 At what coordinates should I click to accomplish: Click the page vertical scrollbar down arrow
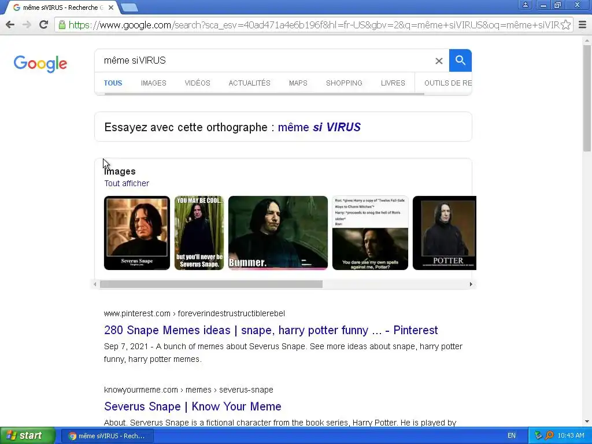[x=587, y=421]
